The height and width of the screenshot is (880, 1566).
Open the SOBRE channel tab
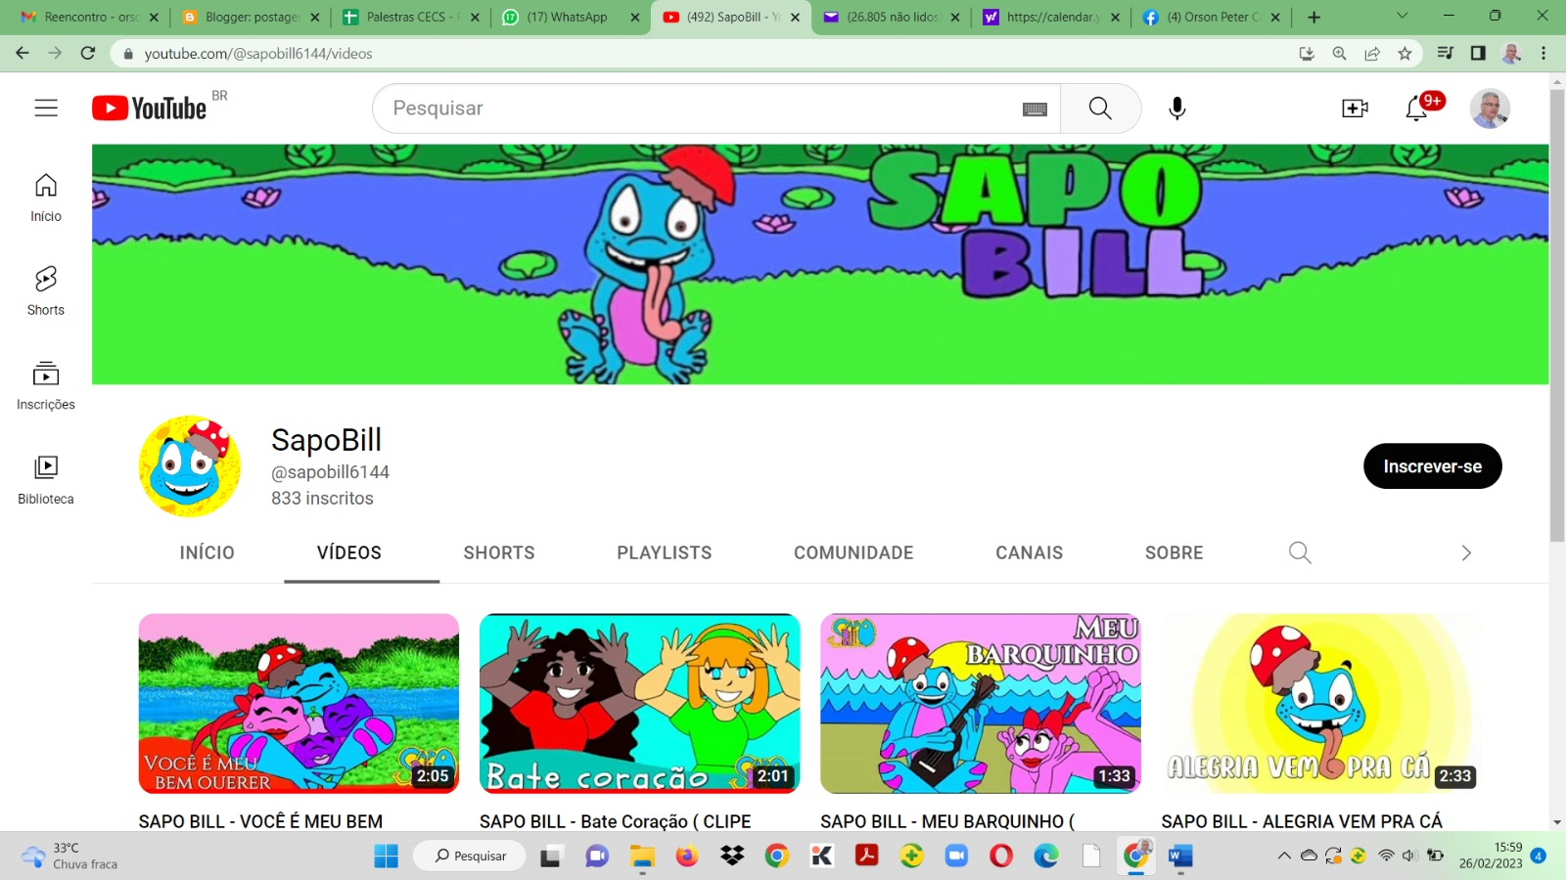tap(1174, 552)
